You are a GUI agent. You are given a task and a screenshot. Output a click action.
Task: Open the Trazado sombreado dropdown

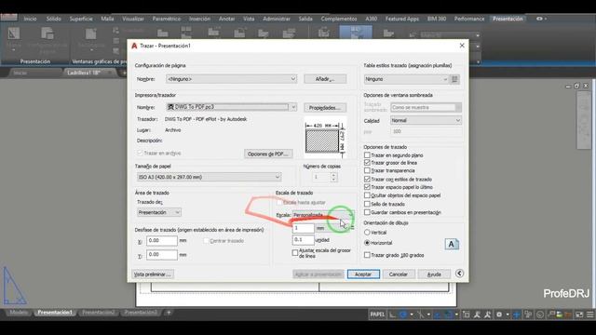point(426,108)
